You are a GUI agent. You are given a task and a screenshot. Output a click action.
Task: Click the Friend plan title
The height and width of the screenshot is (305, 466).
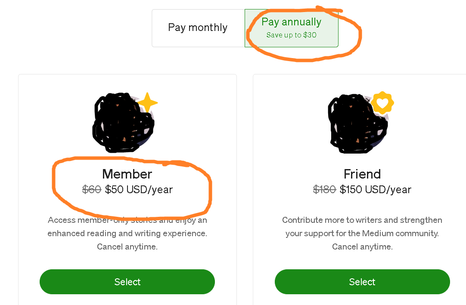pos(362,174)
